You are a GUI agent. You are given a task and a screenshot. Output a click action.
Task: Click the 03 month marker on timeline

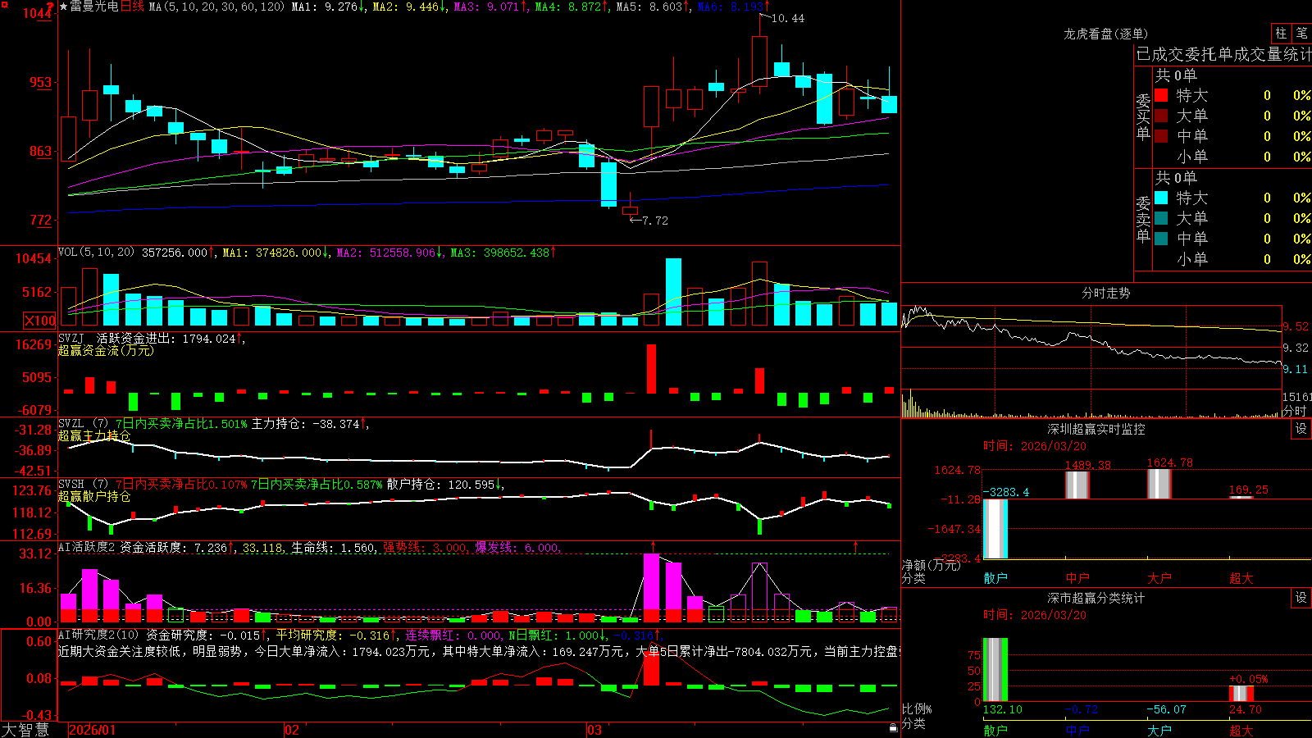point(594,730)
